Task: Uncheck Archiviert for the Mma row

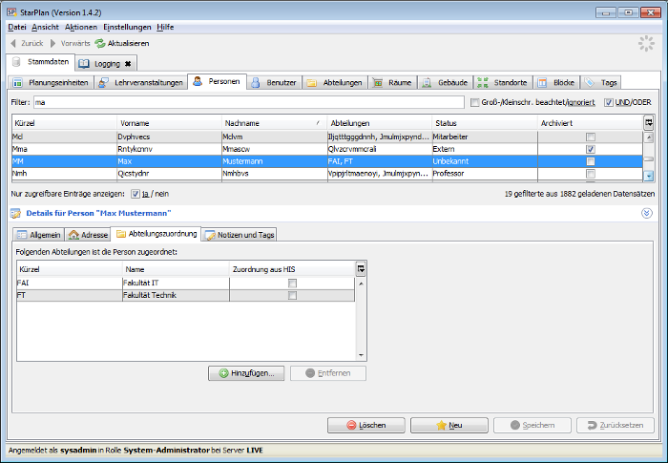Action: coord(591,149)
